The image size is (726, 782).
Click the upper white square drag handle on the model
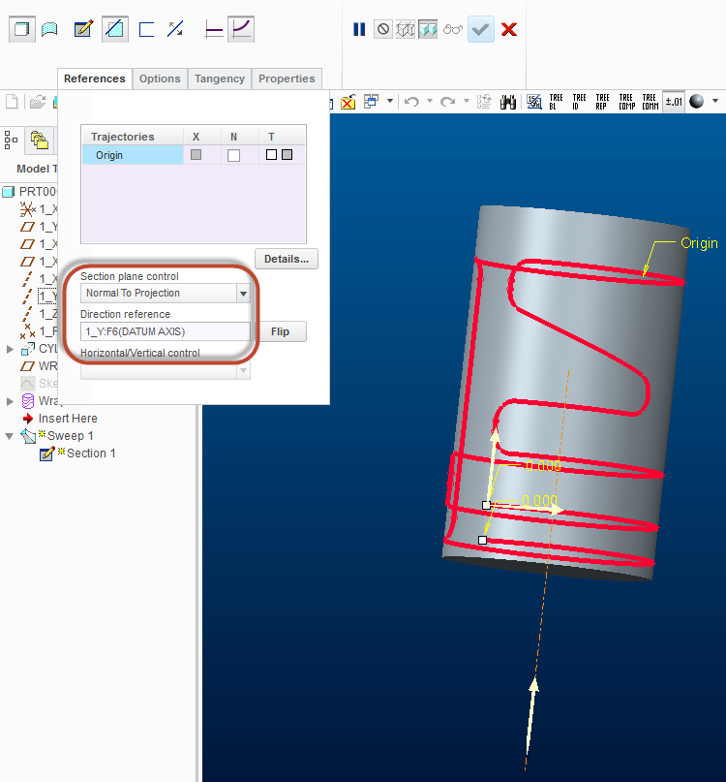pyautogui.click(x=486, y=505)
